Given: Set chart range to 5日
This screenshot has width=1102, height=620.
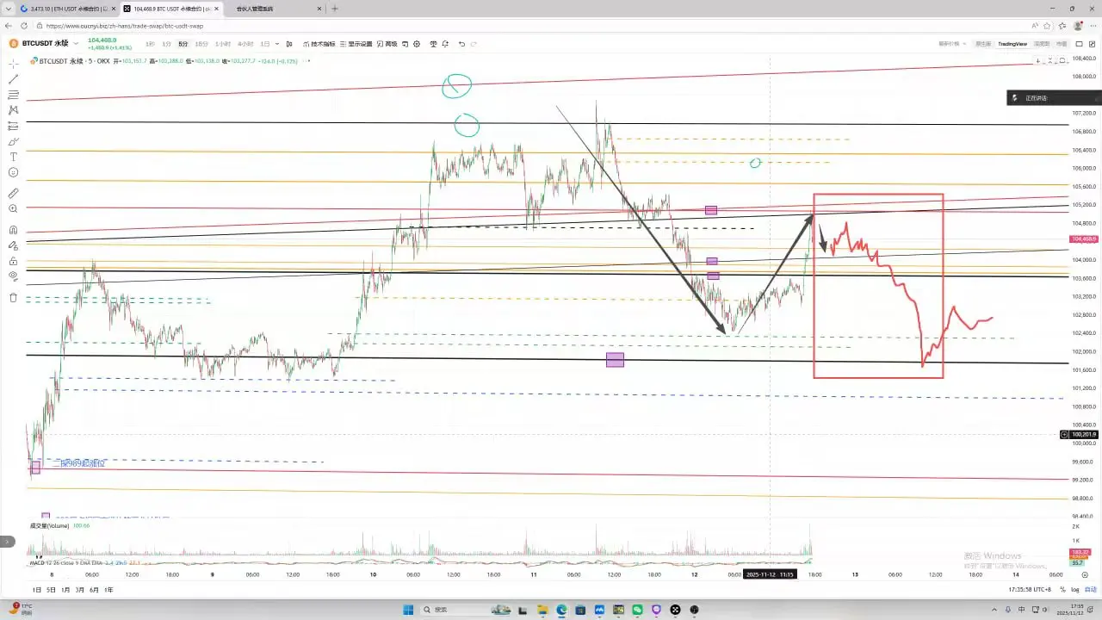Looking at the screenshot, I should click(51, 590).
